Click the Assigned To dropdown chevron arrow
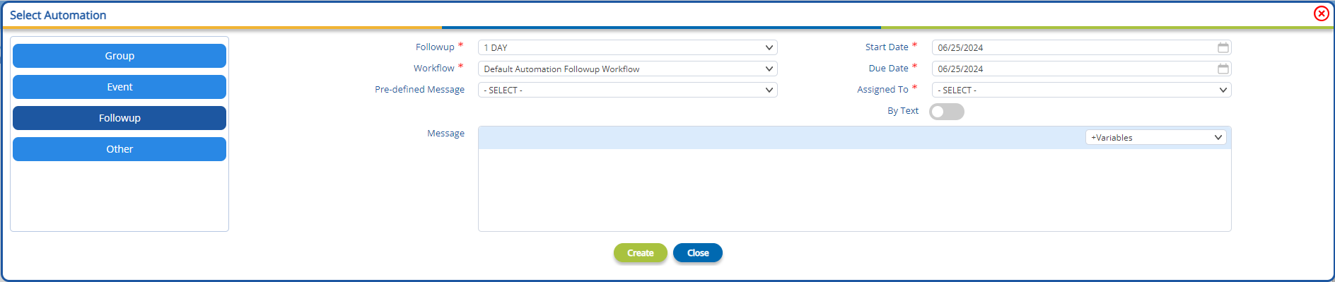The image size is (1335, 282). click(1223, 90)
